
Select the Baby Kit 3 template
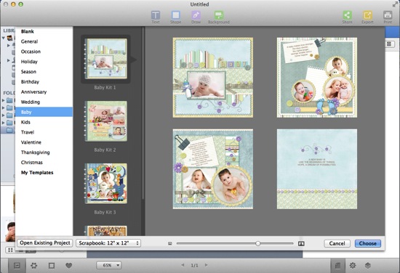(x=106, y=184)
